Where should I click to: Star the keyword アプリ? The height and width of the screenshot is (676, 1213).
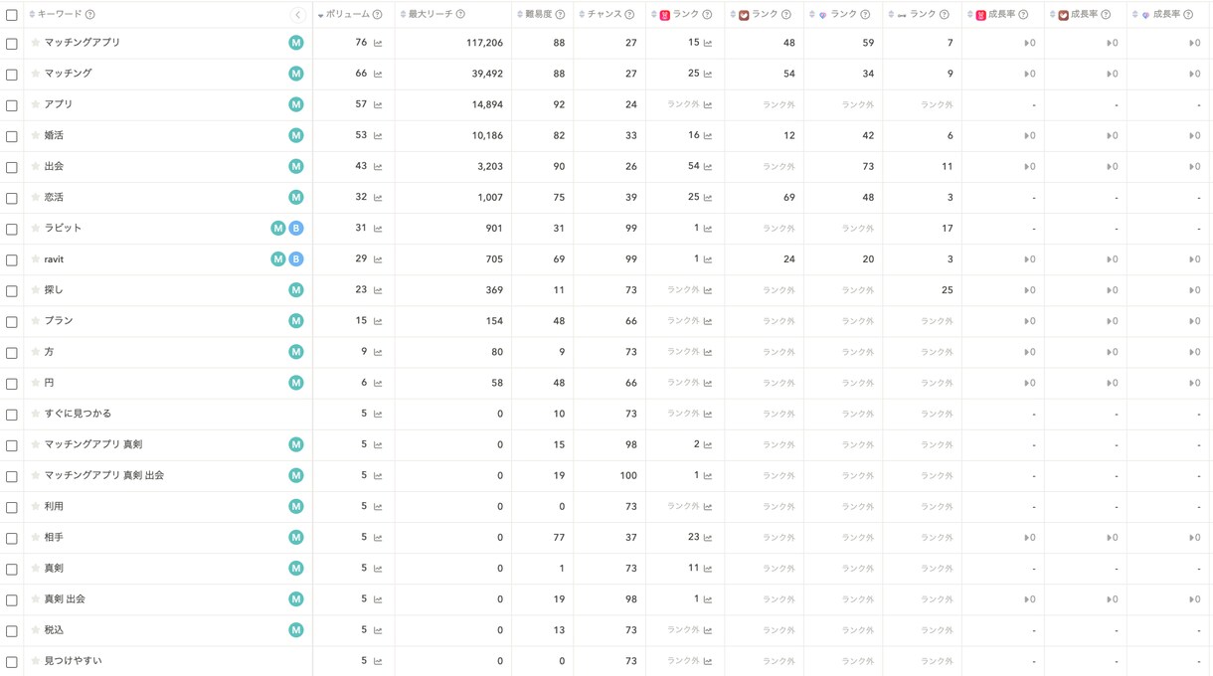coord(36,104)
